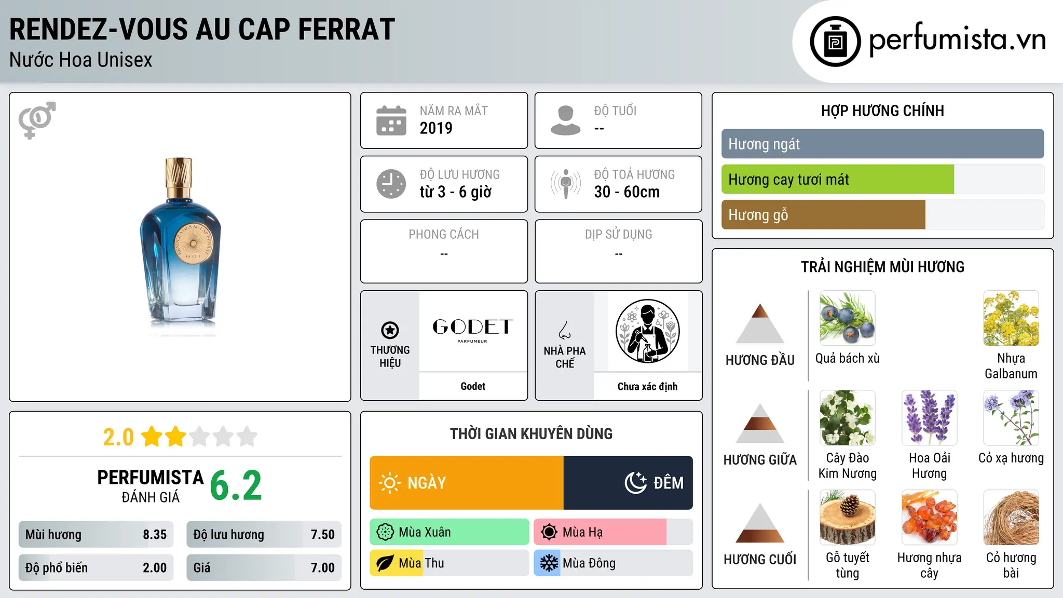Select the Gỗ tuyết tùng note image
Screen dimensions: 1063x598
[847, 518]
